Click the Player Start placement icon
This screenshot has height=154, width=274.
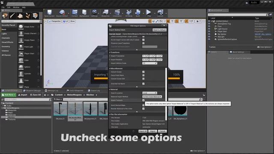pyautogui.click(x=21, y=53)
